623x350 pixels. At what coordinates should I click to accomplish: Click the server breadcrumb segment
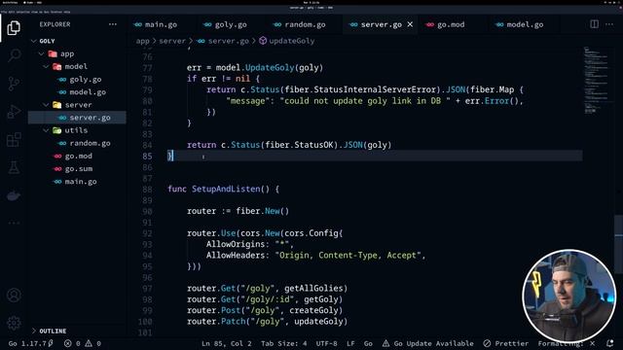click(x=172, y=41)
